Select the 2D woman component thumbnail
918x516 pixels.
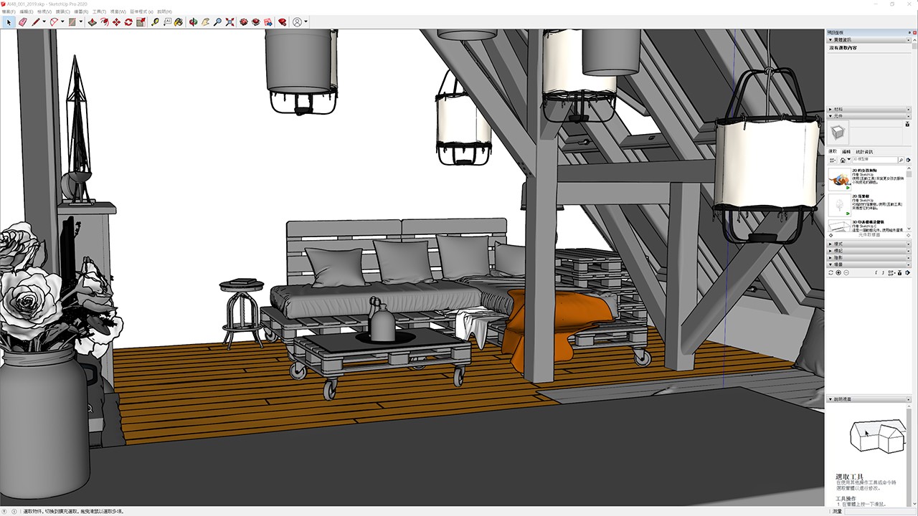[x=838, y=178]
